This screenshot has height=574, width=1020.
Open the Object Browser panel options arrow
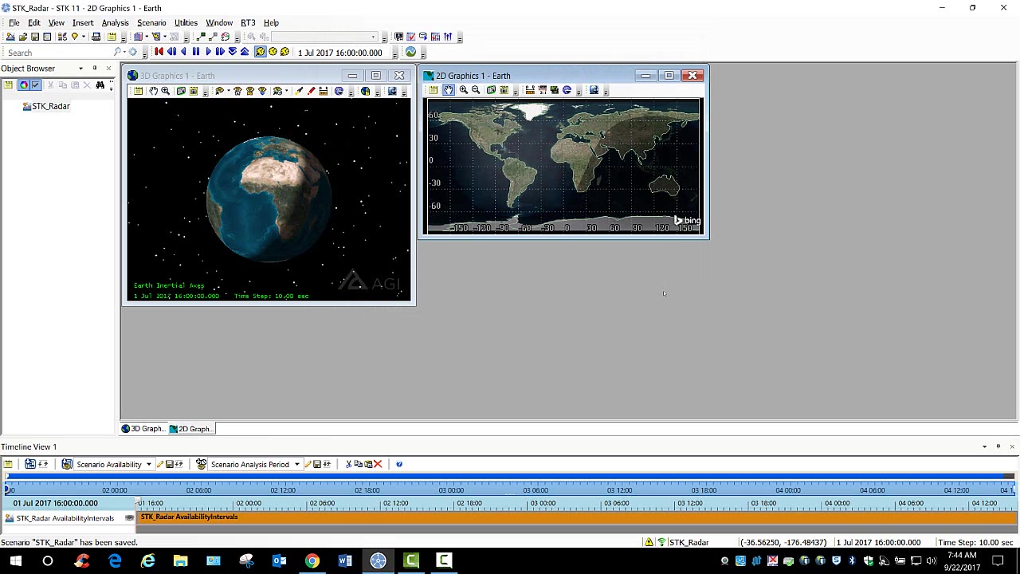[x=80, y=69]
